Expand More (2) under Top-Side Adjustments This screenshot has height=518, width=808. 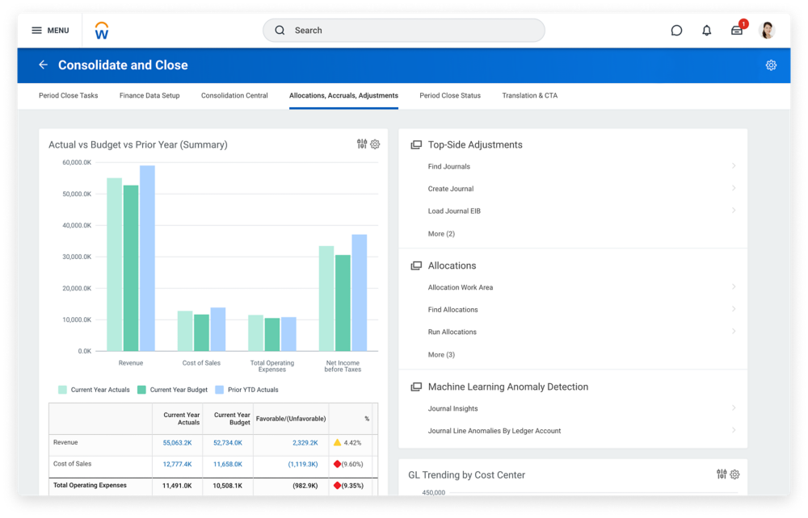point(441,234)
